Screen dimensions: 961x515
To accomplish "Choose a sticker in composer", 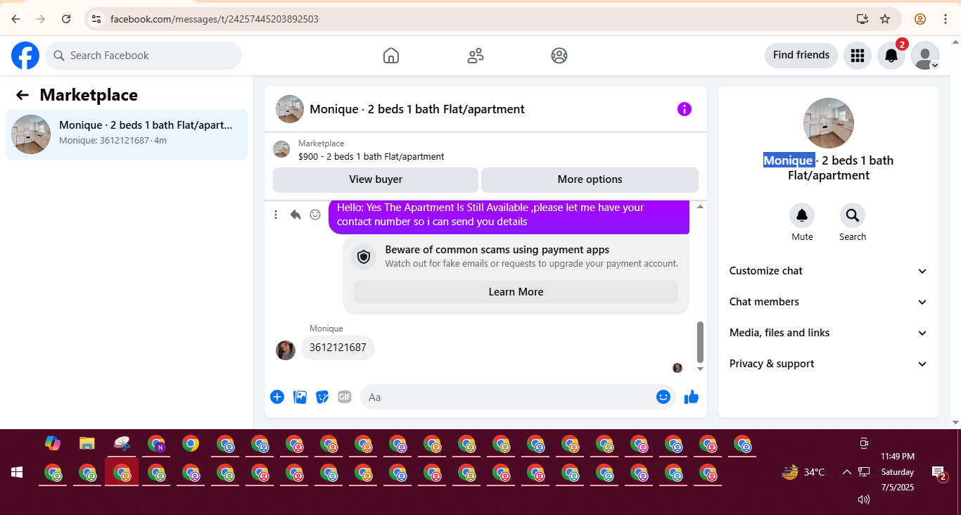I will (322, 397).
